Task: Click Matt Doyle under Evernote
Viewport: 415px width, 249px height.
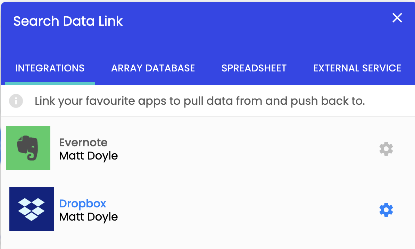Action: tap(89, 156)
